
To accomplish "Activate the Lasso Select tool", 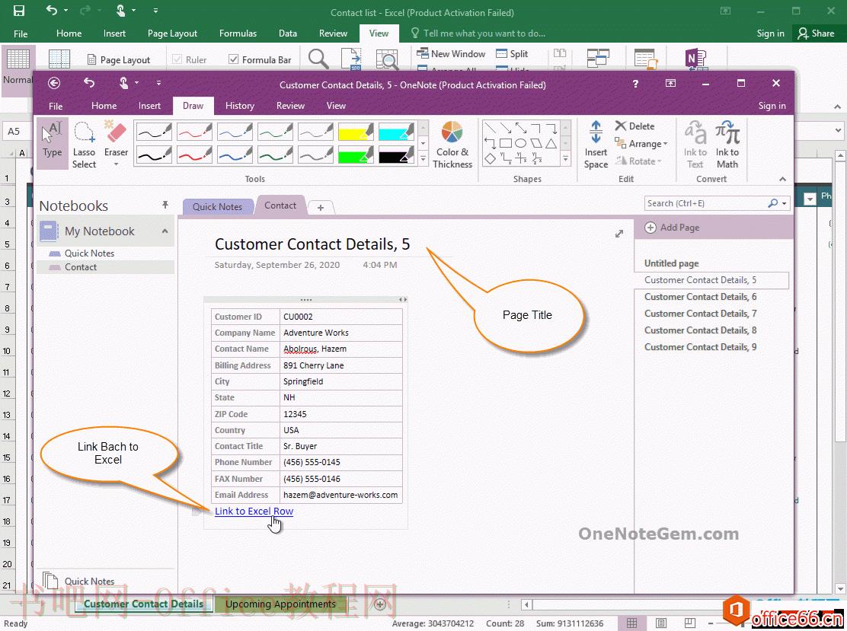I will click(85, 145).
